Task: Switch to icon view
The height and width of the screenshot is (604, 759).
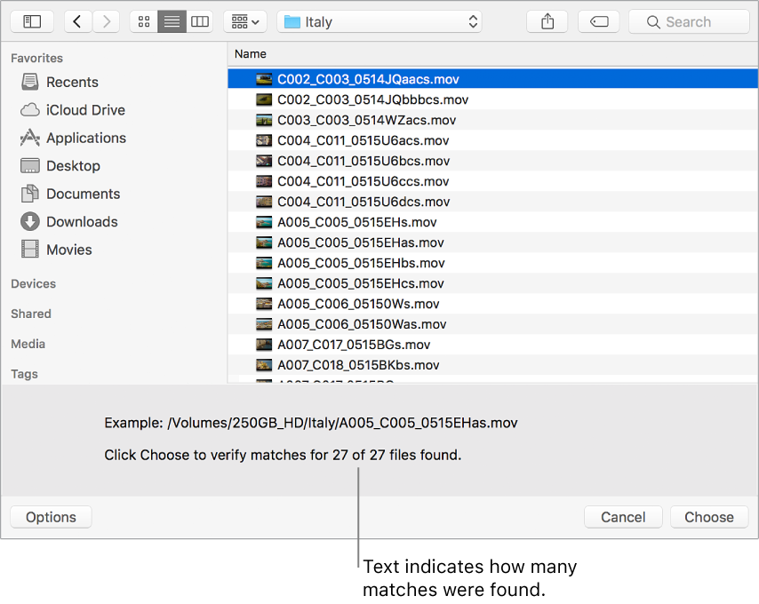Action: [144, 22]
